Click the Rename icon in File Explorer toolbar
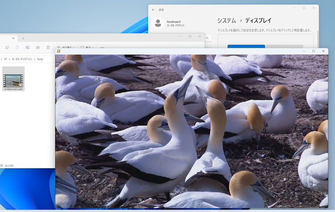Screen dimensions: 335x212 pos(27,47)
